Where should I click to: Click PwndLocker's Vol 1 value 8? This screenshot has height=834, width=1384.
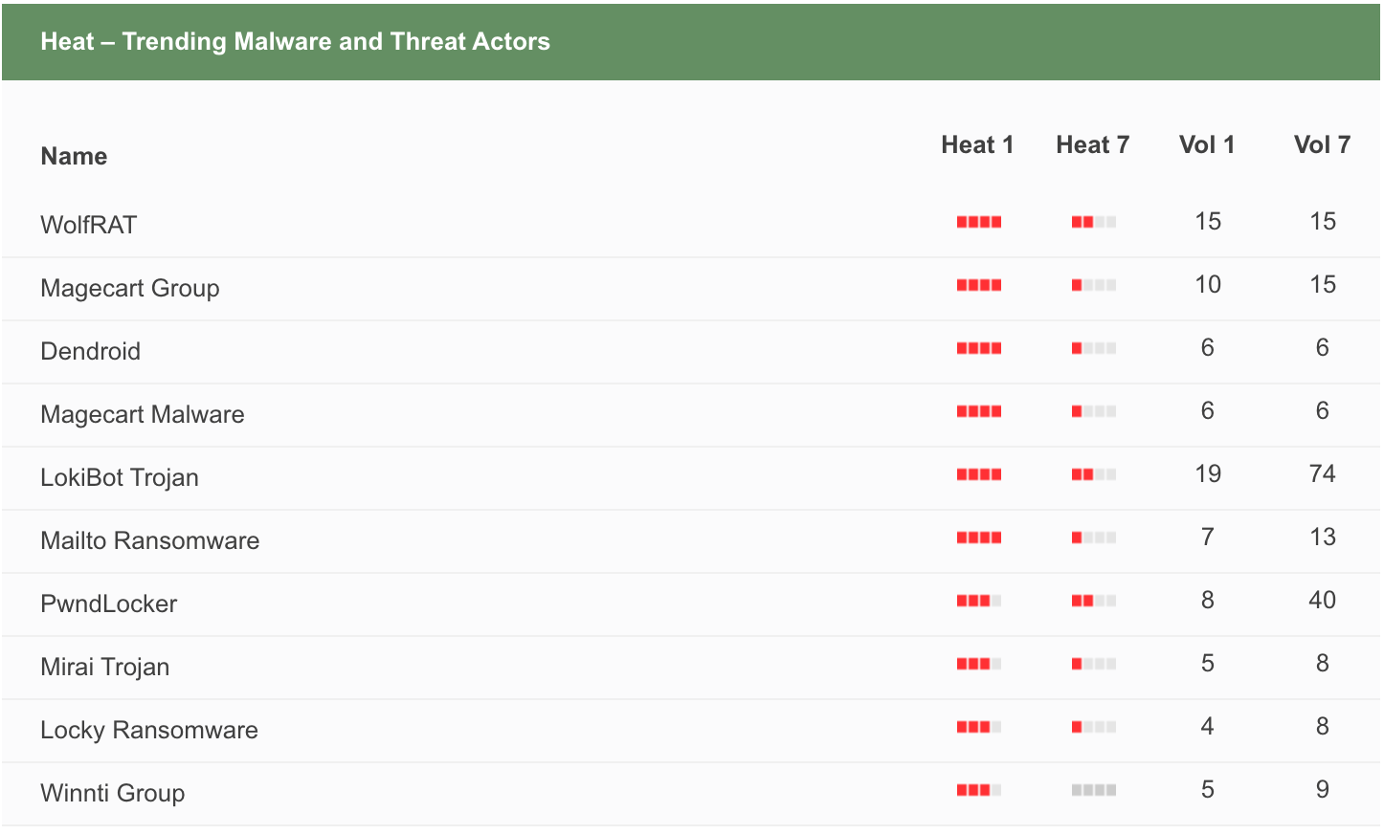[x=1208, y=600]
